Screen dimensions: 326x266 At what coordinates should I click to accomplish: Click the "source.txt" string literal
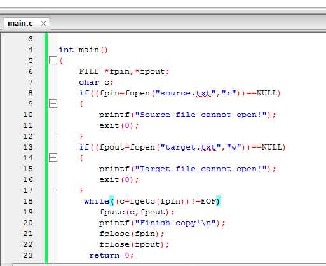[x=186, y=94]
